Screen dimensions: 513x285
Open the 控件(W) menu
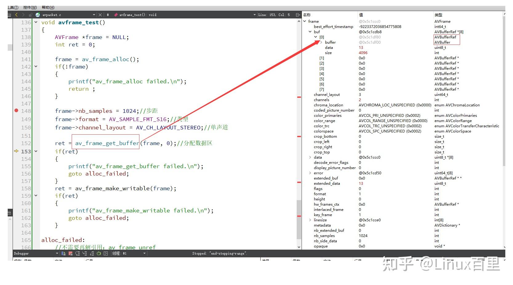(x=30, y=7)
